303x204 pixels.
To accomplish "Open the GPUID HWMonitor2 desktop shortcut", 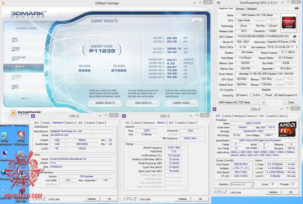I will 5,137.
